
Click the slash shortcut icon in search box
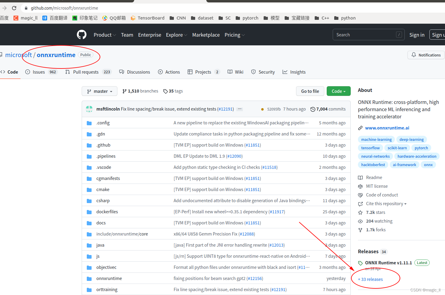[399, 35]
